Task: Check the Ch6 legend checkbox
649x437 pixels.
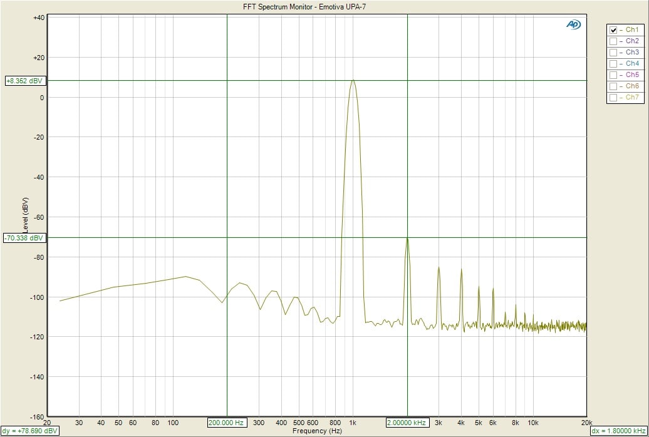Action: coord(613,86)
